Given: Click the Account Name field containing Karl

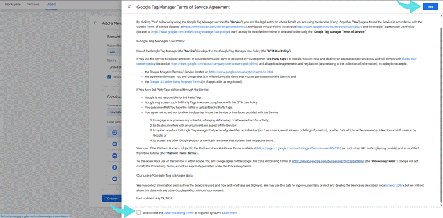Looking at the screenshot, I should (x=114, y=52).
